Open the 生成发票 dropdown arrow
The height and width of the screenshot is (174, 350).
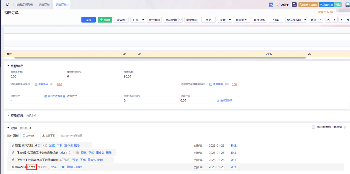coord(180,20)
